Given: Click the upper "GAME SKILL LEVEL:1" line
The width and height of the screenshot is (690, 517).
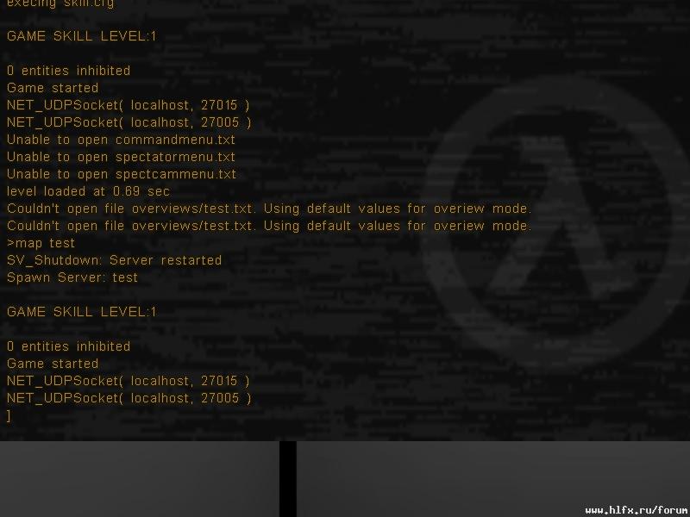Looking at the screenshot, I should pyautogui.click(x=82, y=36).
